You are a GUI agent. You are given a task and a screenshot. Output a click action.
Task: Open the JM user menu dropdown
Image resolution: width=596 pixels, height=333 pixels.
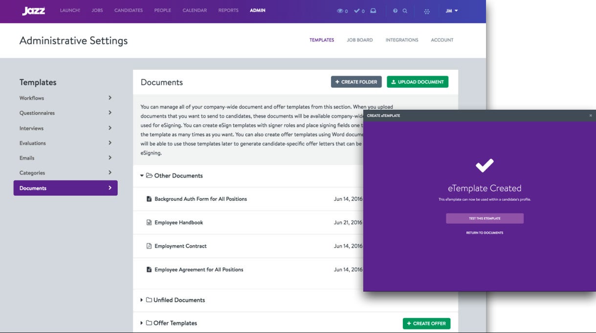click(x=452, y=11)
